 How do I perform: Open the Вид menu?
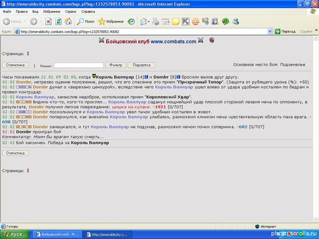[x=35, y=12]
